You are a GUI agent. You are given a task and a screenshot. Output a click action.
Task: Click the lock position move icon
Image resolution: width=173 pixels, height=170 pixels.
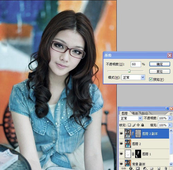[138, 125]
